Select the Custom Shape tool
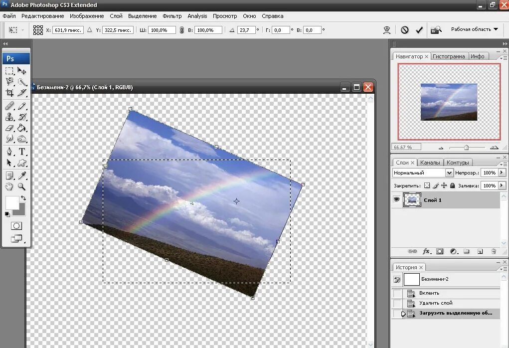This screenshot has width=509, height=348. pos(22,163)
